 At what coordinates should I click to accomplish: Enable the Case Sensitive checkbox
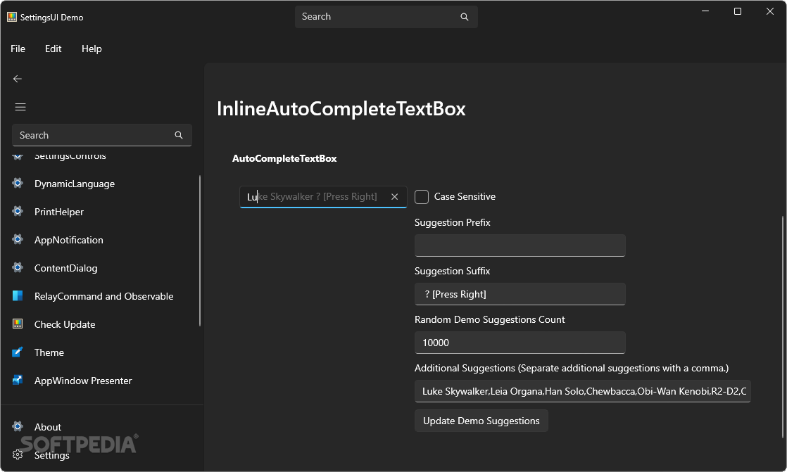pos(422,197)
